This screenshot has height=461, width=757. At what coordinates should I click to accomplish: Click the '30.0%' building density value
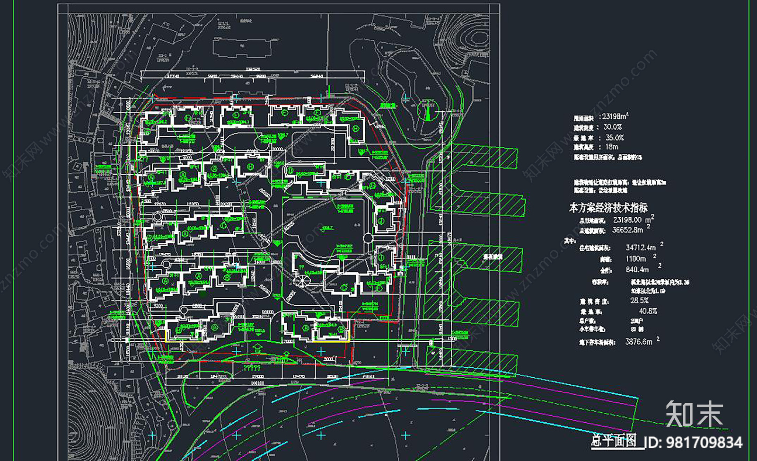(x=612, y=127)
